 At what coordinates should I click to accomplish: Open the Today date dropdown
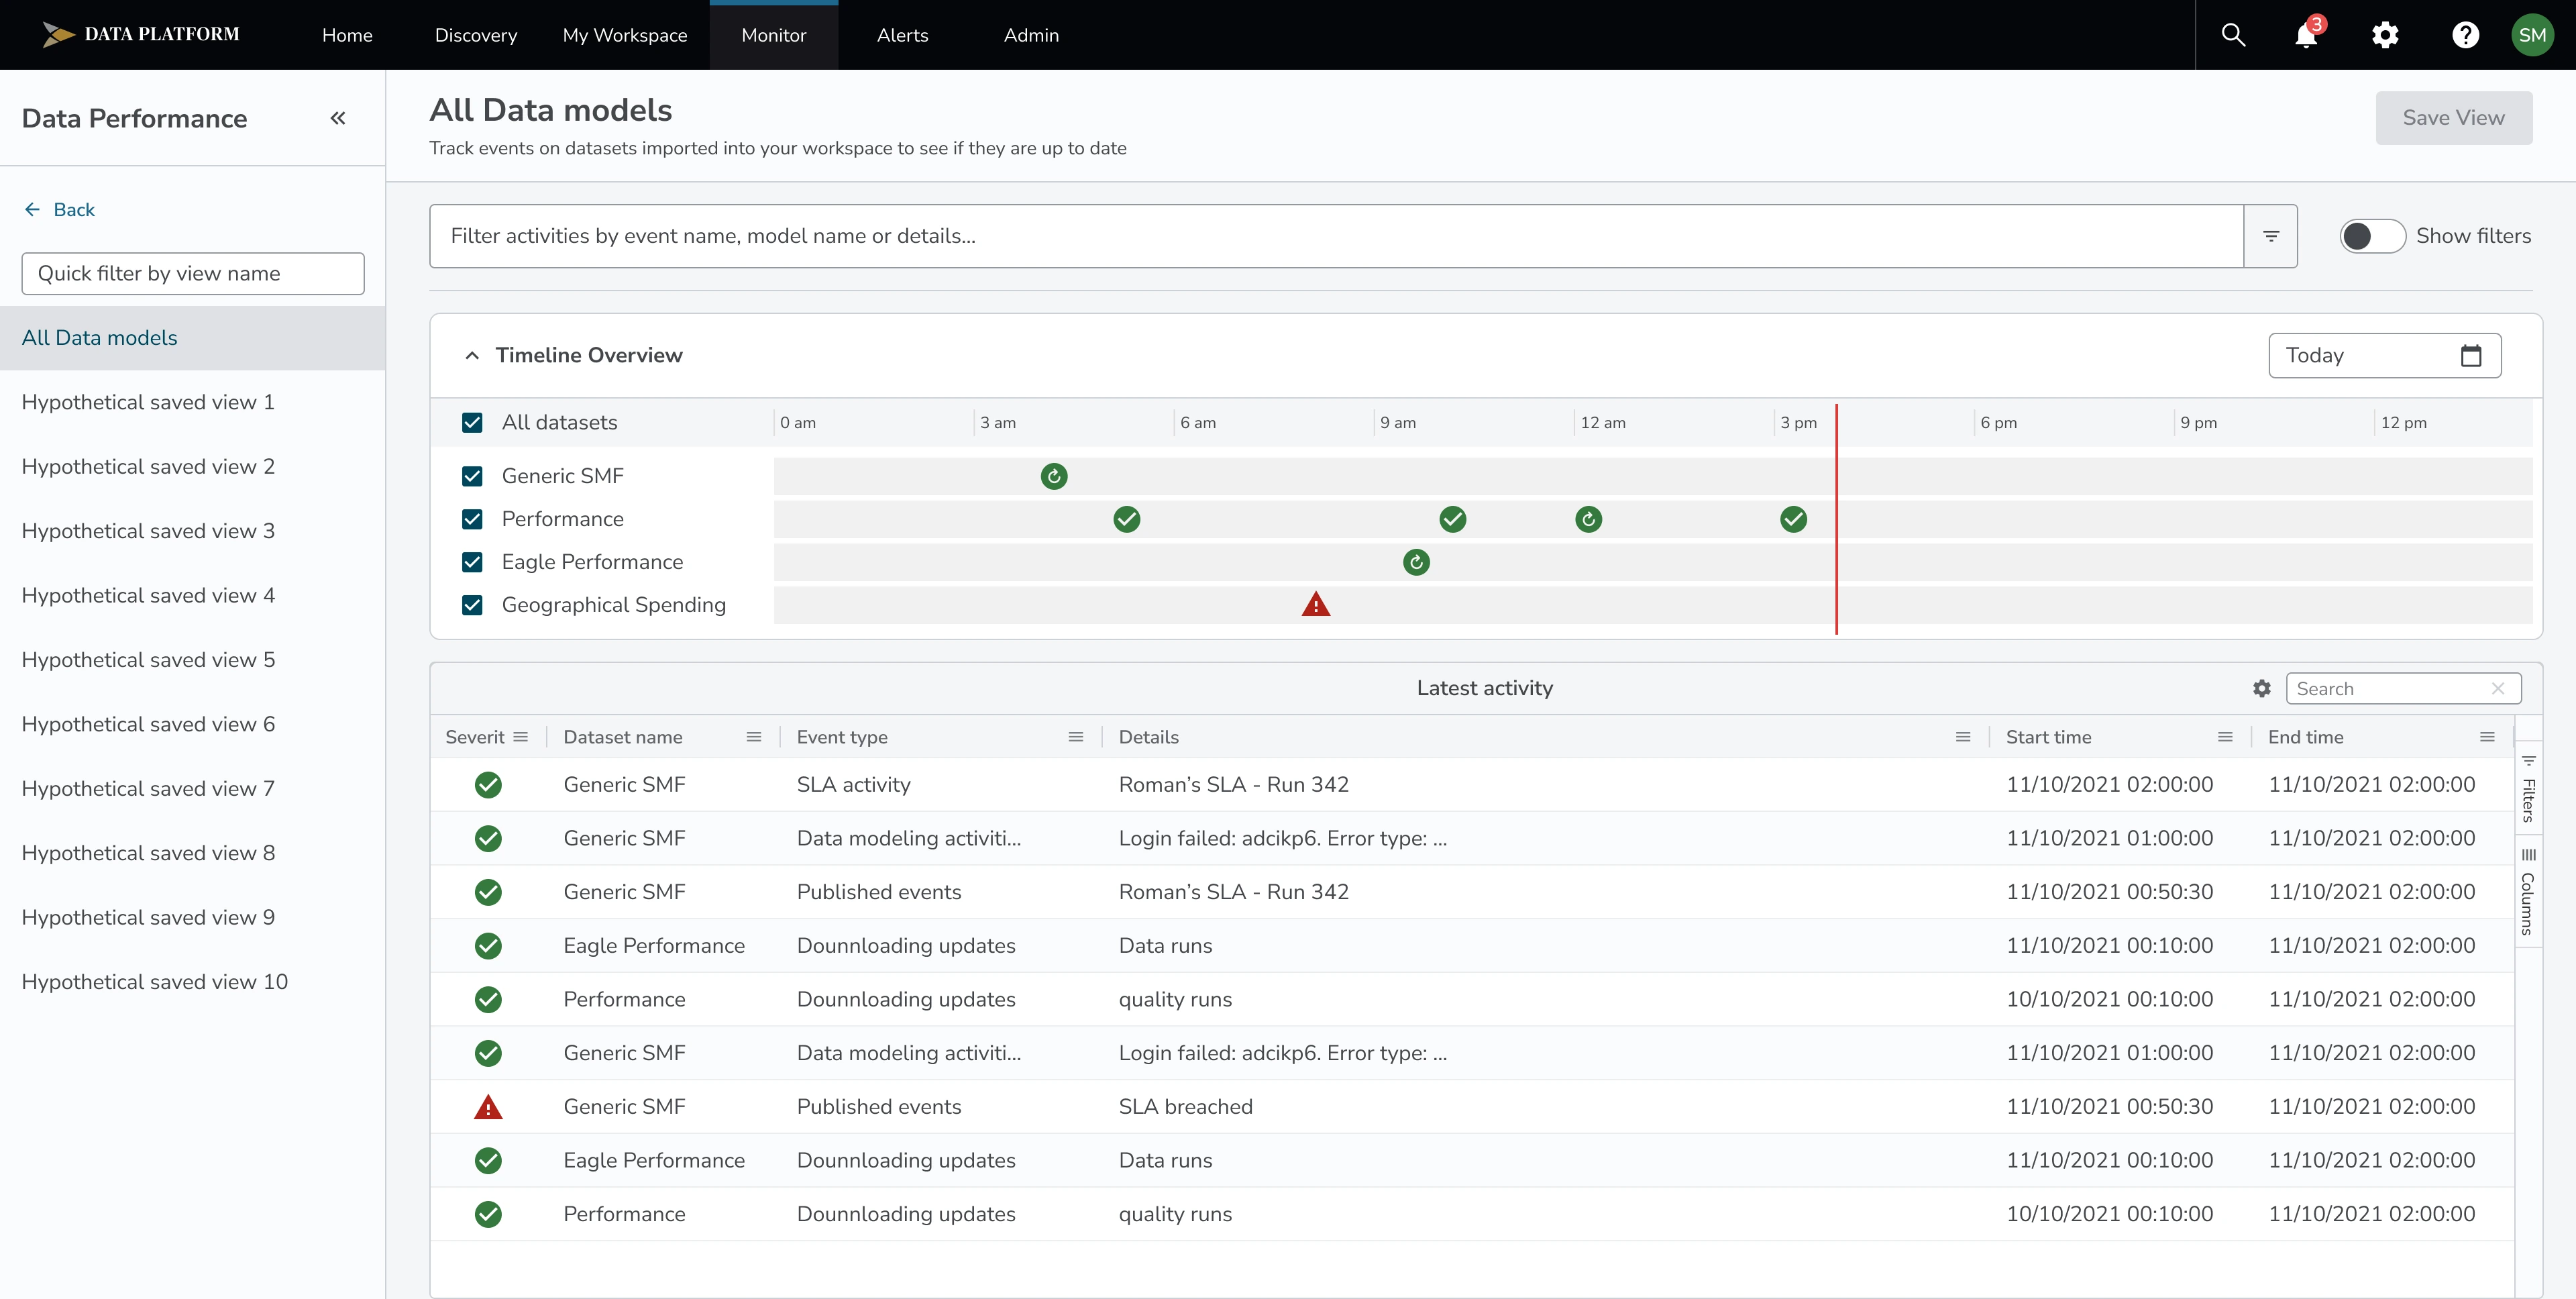tap(2384, 355)
